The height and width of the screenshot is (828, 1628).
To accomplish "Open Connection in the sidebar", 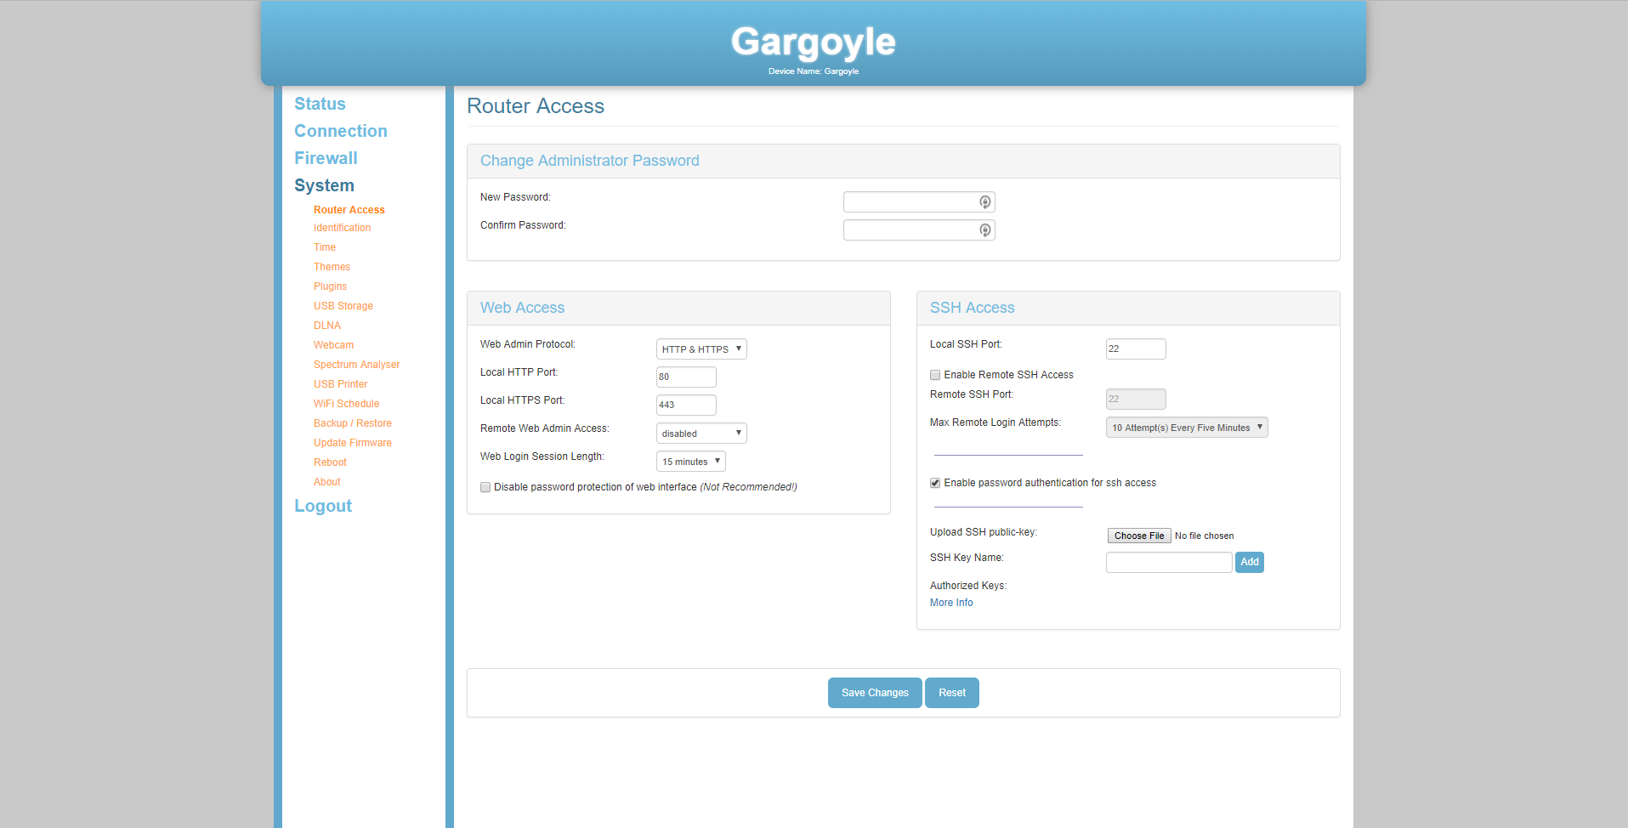I will click(x=340, y=131).
